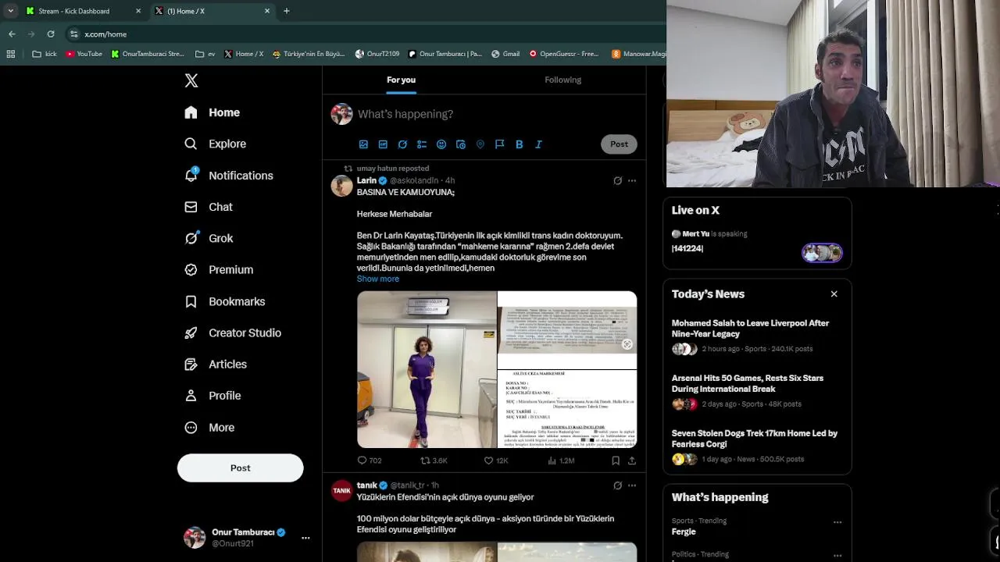Tag location icon in composer
The width and height of the screenshot is (1000, 562).
point(480,144)
